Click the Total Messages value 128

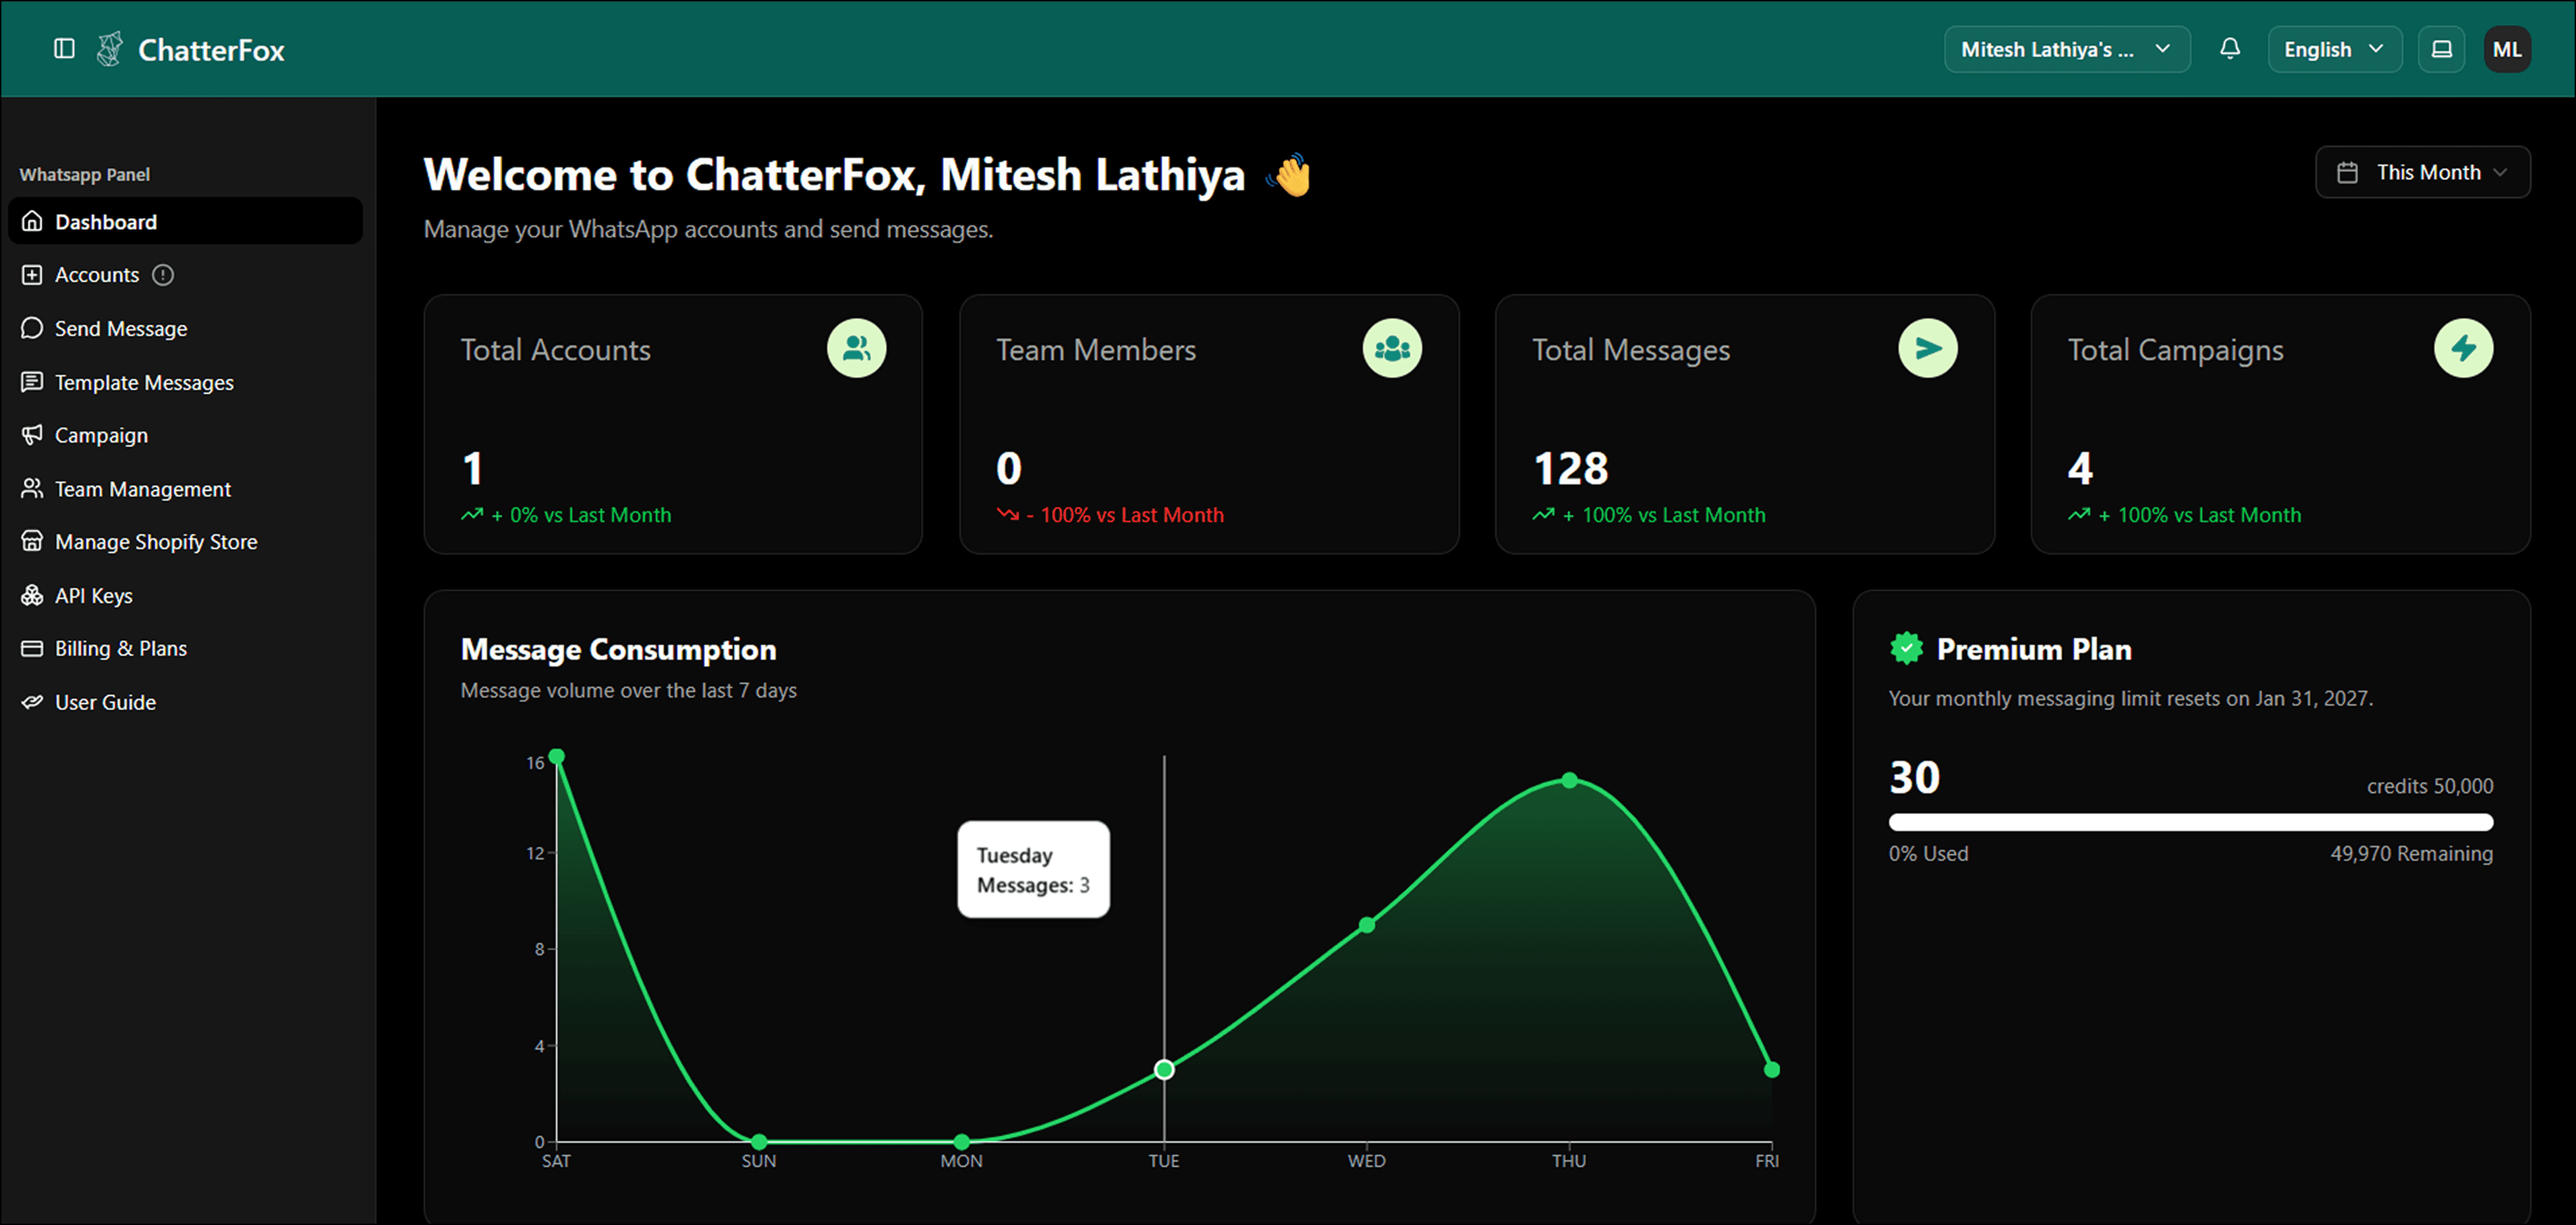[x=1570, y=468]
